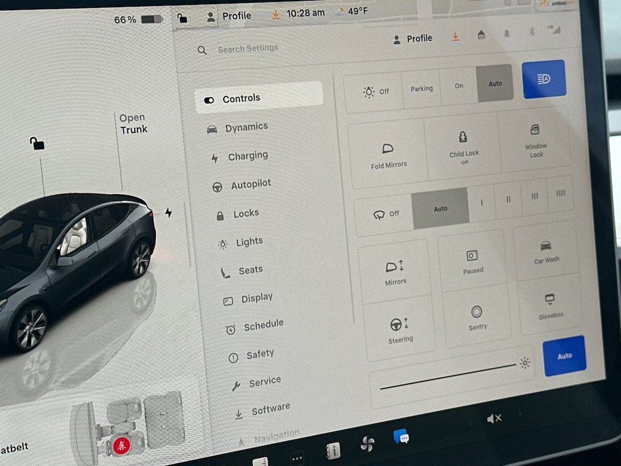Tap the charge port lightning bolt icon

[x=168, y=213]
